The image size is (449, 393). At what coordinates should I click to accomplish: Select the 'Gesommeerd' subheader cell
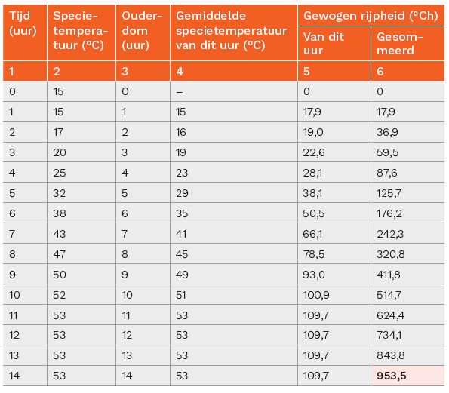point(407,44)
